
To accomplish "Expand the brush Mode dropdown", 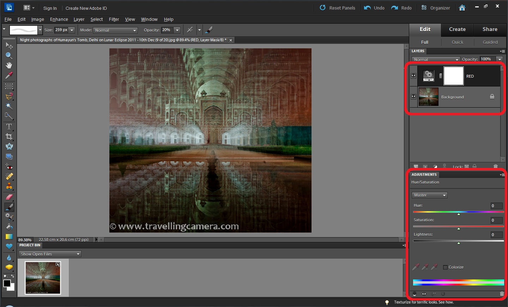I will (115, 30).
